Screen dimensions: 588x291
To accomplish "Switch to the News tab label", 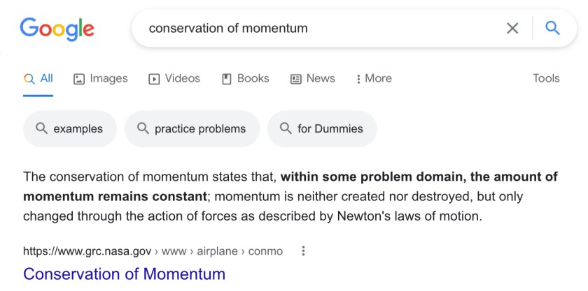I will (x=321, y=78).
